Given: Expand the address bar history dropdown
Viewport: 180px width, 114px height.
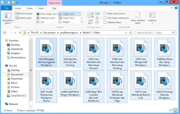Looking at the screenshot, I should (126, 33).
